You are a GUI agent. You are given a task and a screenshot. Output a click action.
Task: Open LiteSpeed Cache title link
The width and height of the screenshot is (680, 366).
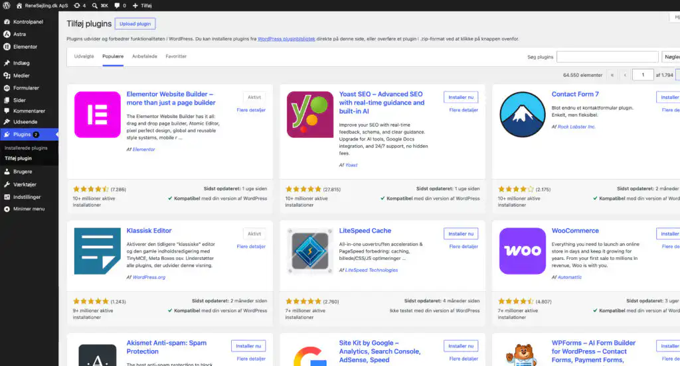[x=365, y=231]
